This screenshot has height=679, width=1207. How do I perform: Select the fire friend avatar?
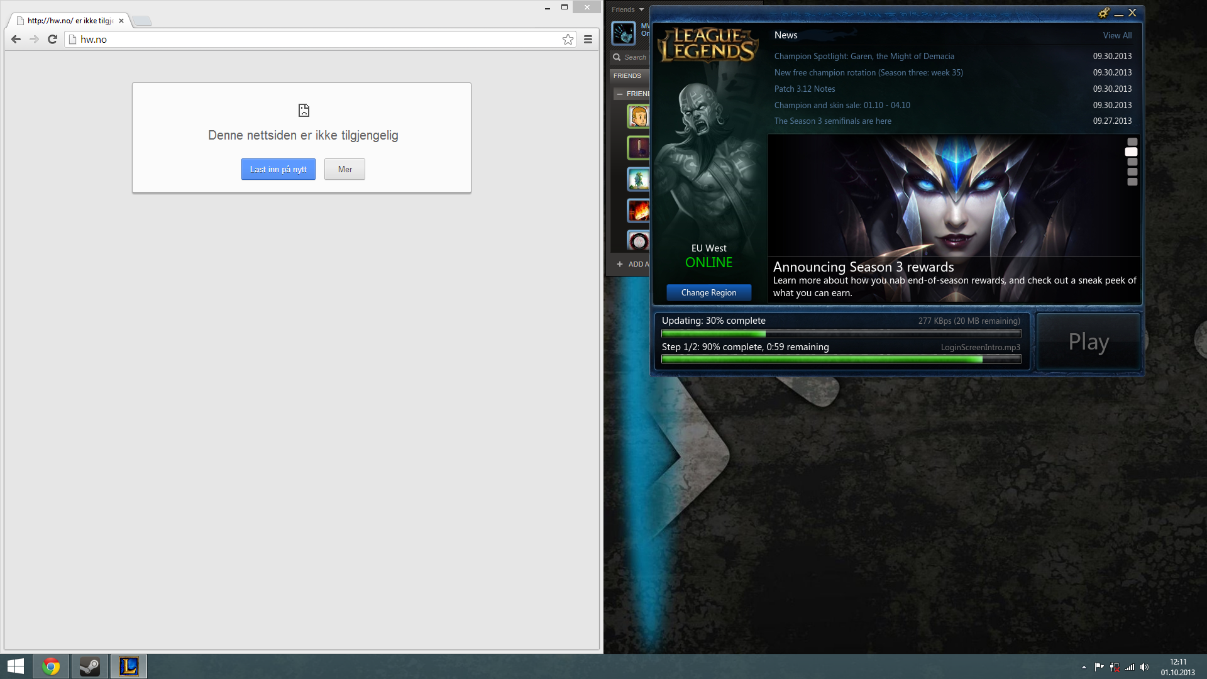[x=638, y=211]
